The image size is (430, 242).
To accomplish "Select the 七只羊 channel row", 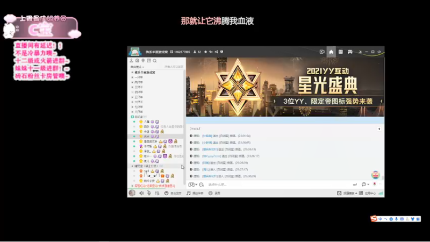I will pyautogui.click(x=156, y=107).
